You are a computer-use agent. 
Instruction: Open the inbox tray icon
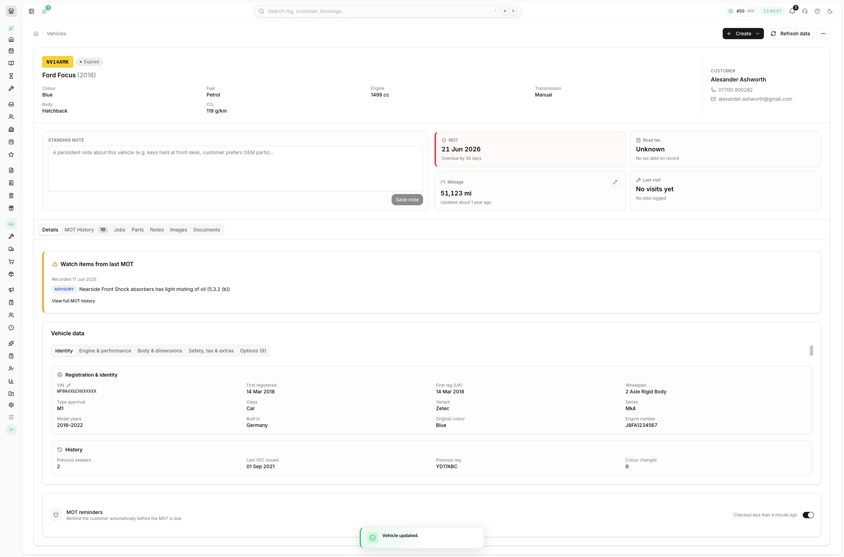click(11, 104)
